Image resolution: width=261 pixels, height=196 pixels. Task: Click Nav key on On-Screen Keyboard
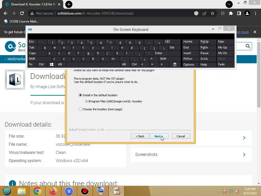click(x=225, y=42)
